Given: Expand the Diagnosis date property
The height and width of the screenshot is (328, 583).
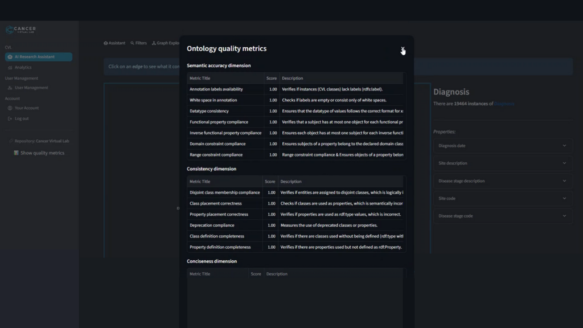Looking at the screenshot, I should click(564, 146).
